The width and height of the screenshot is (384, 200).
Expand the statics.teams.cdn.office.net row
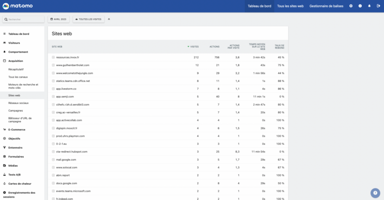point(53,81)
